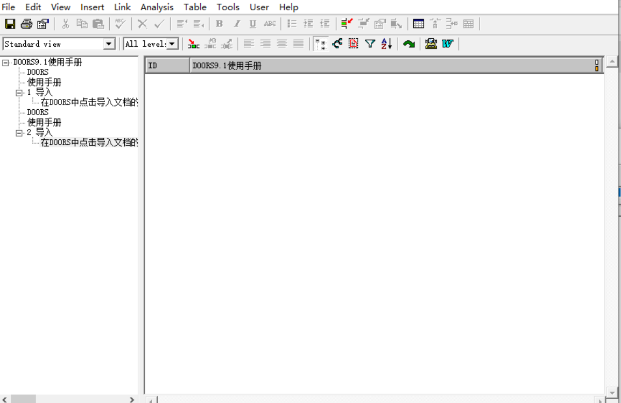The height and width of the screenshot is (403, 621).
Task: Open the All levels dropdown
Action: [172, 44]
